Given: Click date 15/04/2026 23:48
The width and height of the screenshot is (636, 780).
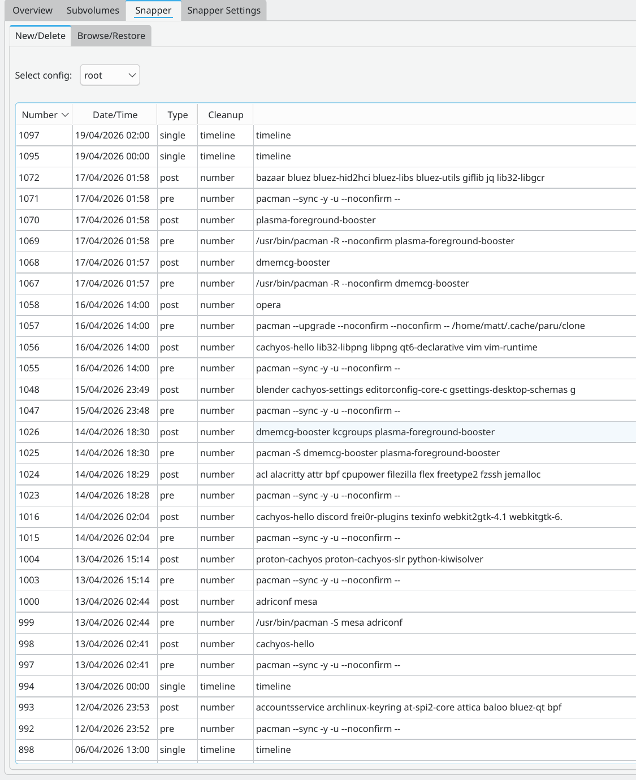Looking at the screenshot, I should [113, 410].
